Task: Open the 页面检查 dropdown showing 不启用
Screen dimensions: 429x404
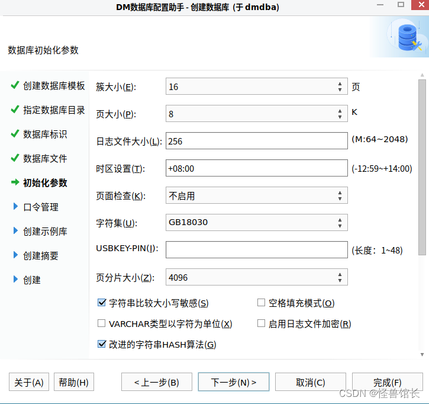Action: (257, 195)
